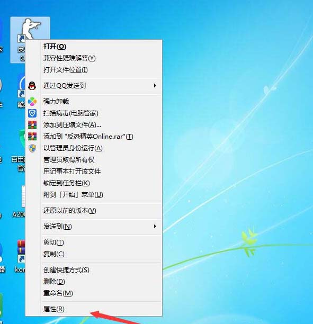This screenshot has height=324, width=313.
Task: Select 创建快捷方式(S) menu item
Action: tap(102, 270)
